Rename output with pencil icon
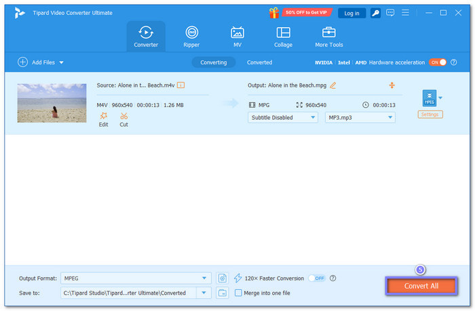 click(x=332, y=85)
